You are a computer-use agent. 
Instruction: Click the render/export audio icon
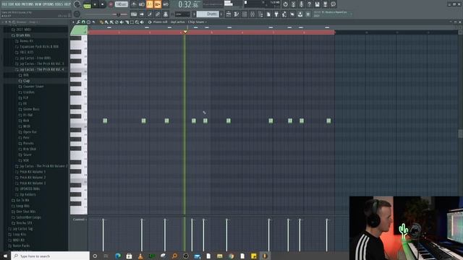click(325, 4)
